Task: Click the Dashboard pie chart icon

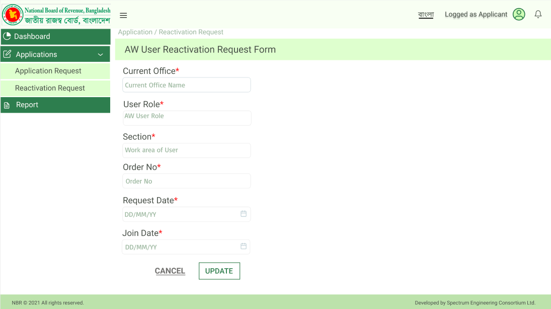Action: click(x=7, y=36)
